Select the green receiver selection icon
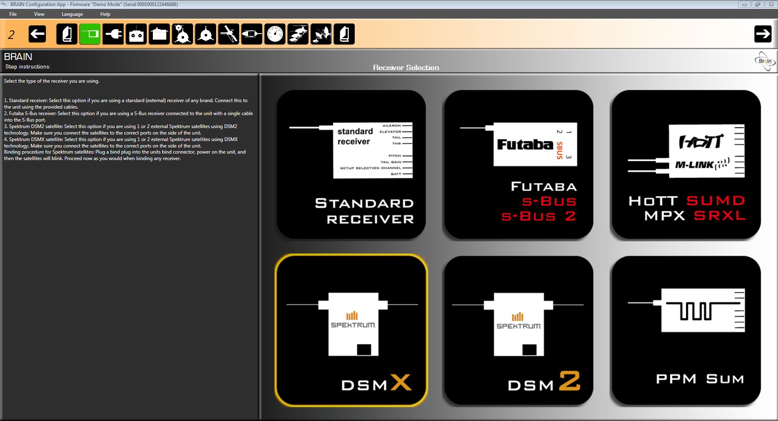Screen dimensions: 778x421 [x=90, y=34]
